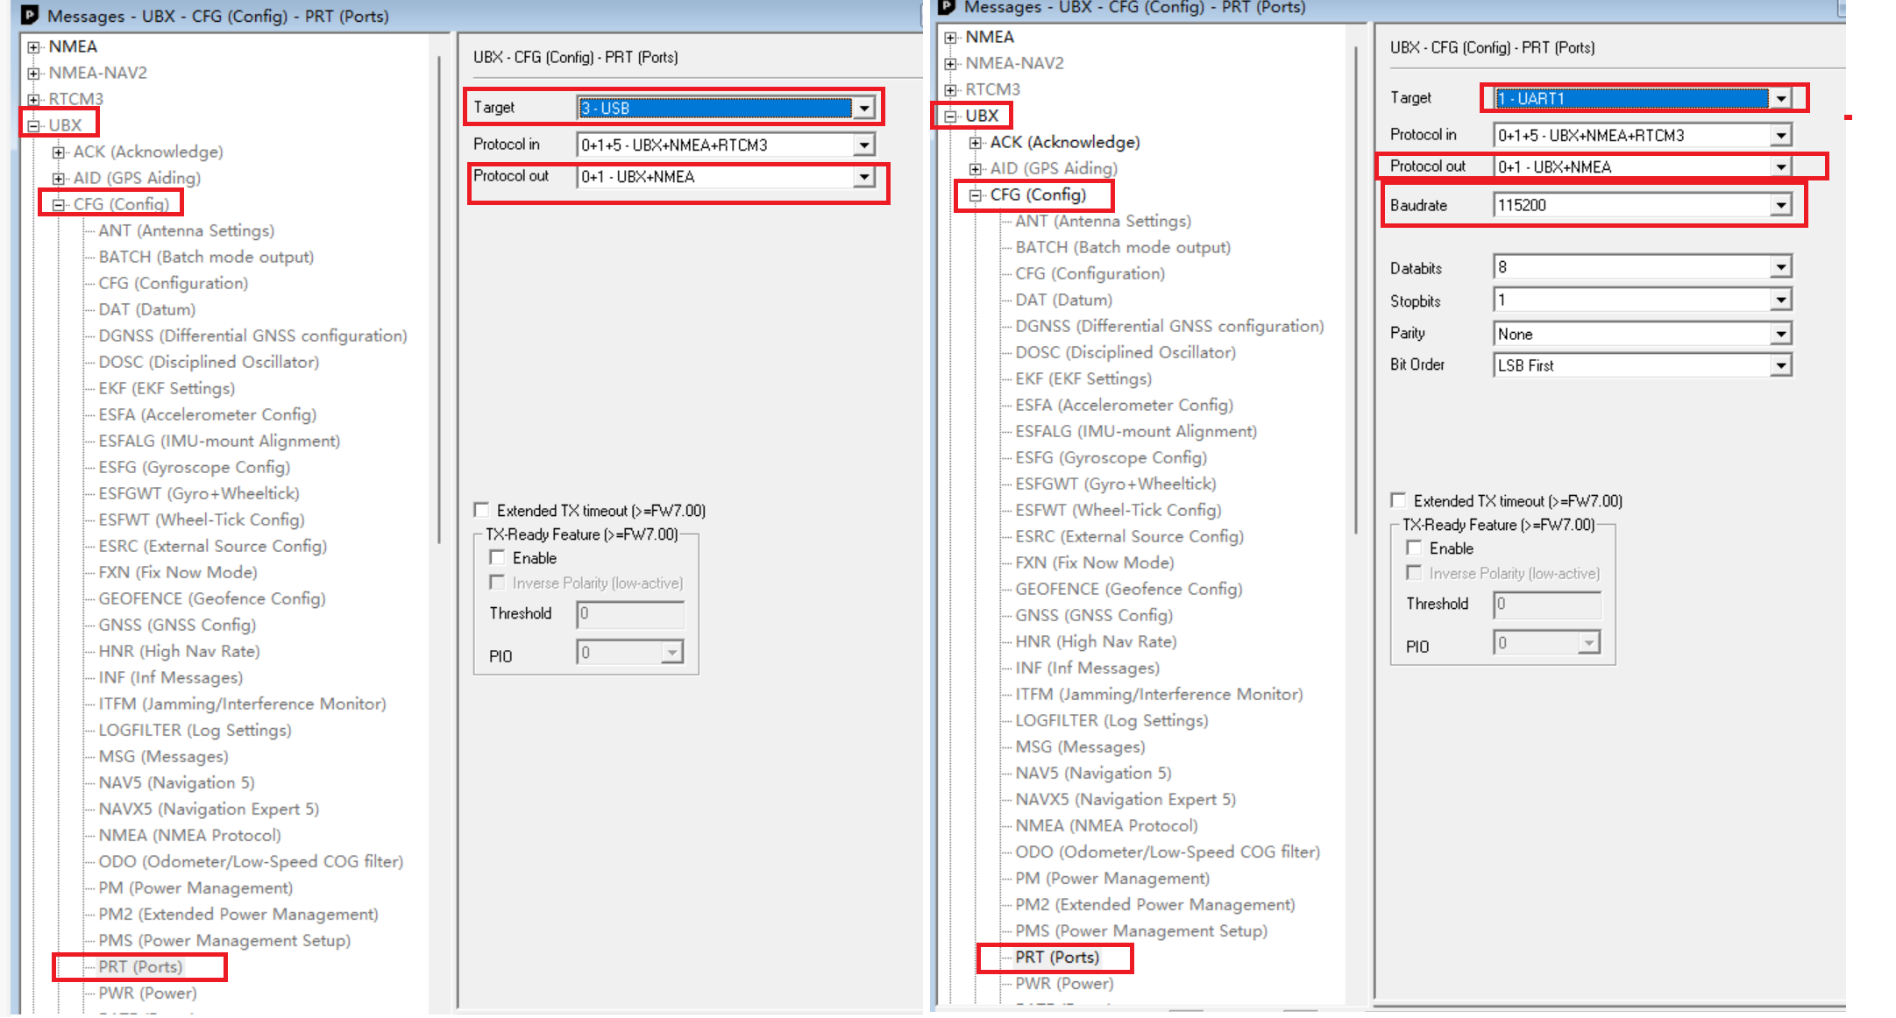The image size is (1896, 1018).
Task: Expand the NMEA node in left tree
Action: pos(33,47)
